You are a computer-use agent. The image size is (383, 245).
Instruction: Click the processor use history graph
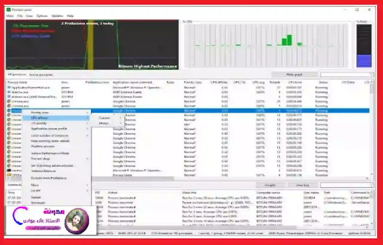click(92, 45)
